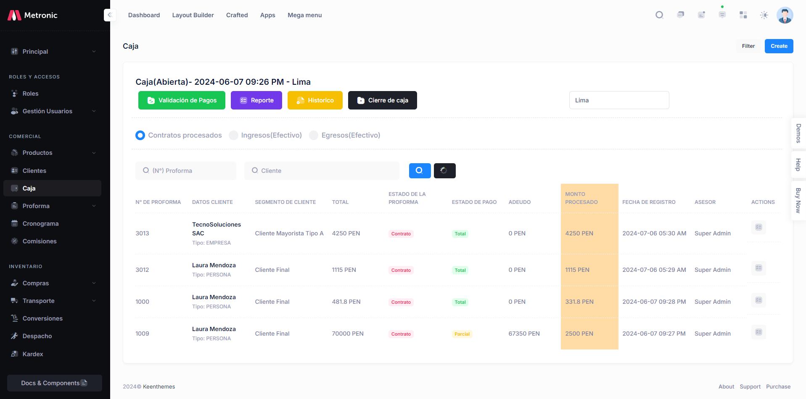Go to Clientes in the sidebar
Viewport: 806px width, 399px height.
[x=34, y=171]
